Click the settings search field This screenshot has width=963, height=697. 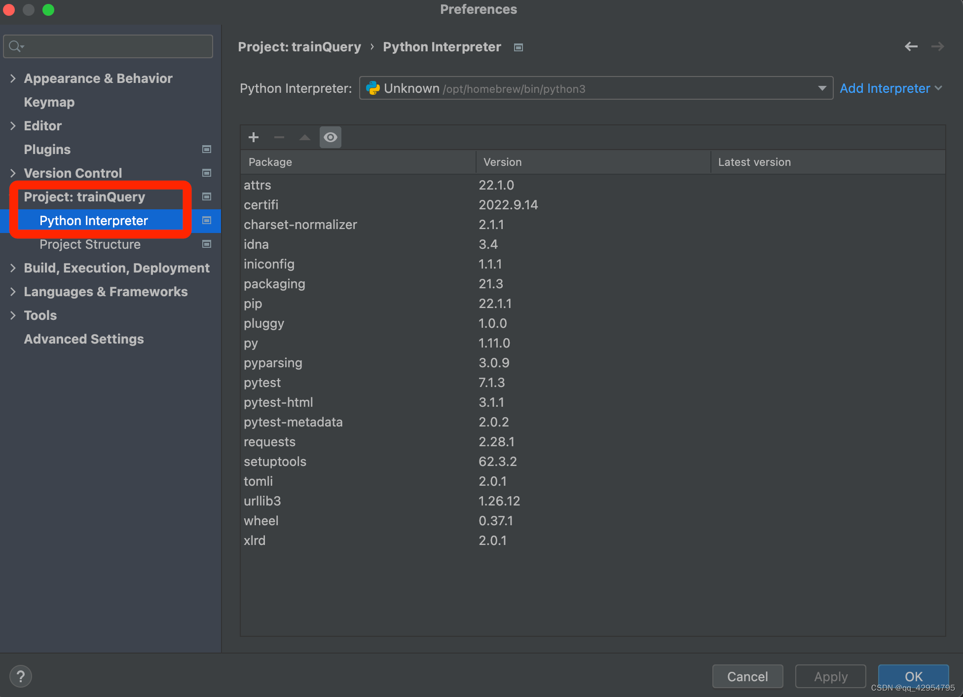[x=113, y=46]
